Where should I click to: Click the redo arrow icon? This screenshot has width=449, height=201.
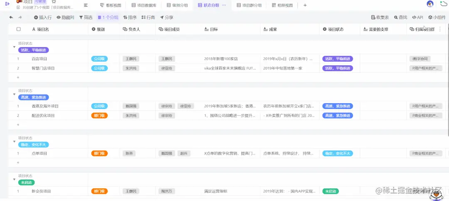(20, 17)
